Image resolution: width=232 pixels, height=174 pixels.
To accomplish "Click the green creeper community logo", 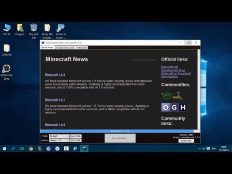I will tap(167, 96).
